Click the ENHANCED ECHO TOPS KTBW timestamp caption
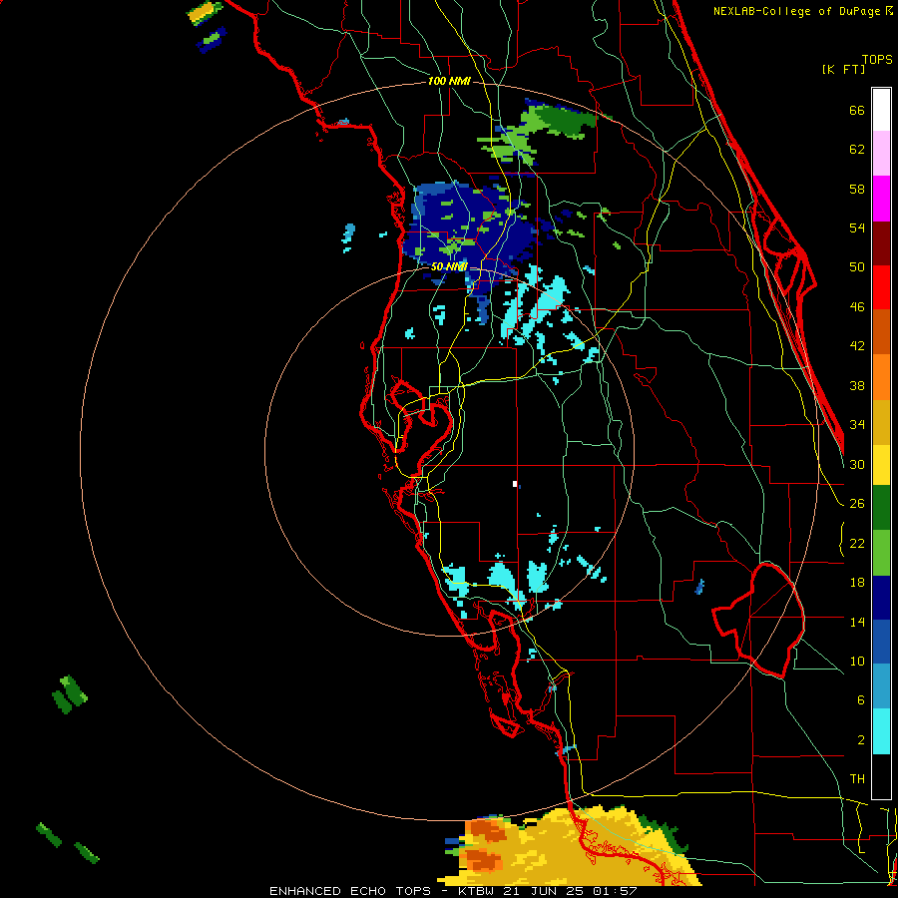The width and height of the screenshot is (898, 898). point(453,891)
